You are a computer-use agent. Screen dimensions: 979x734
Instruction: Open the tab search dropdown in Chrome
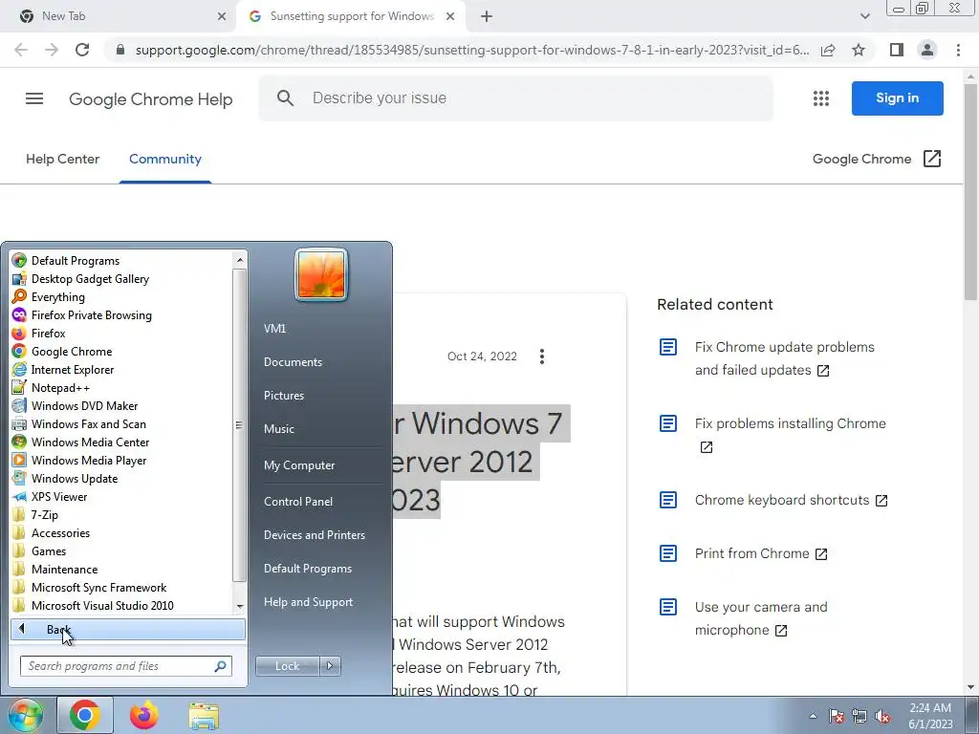point(864,16)
